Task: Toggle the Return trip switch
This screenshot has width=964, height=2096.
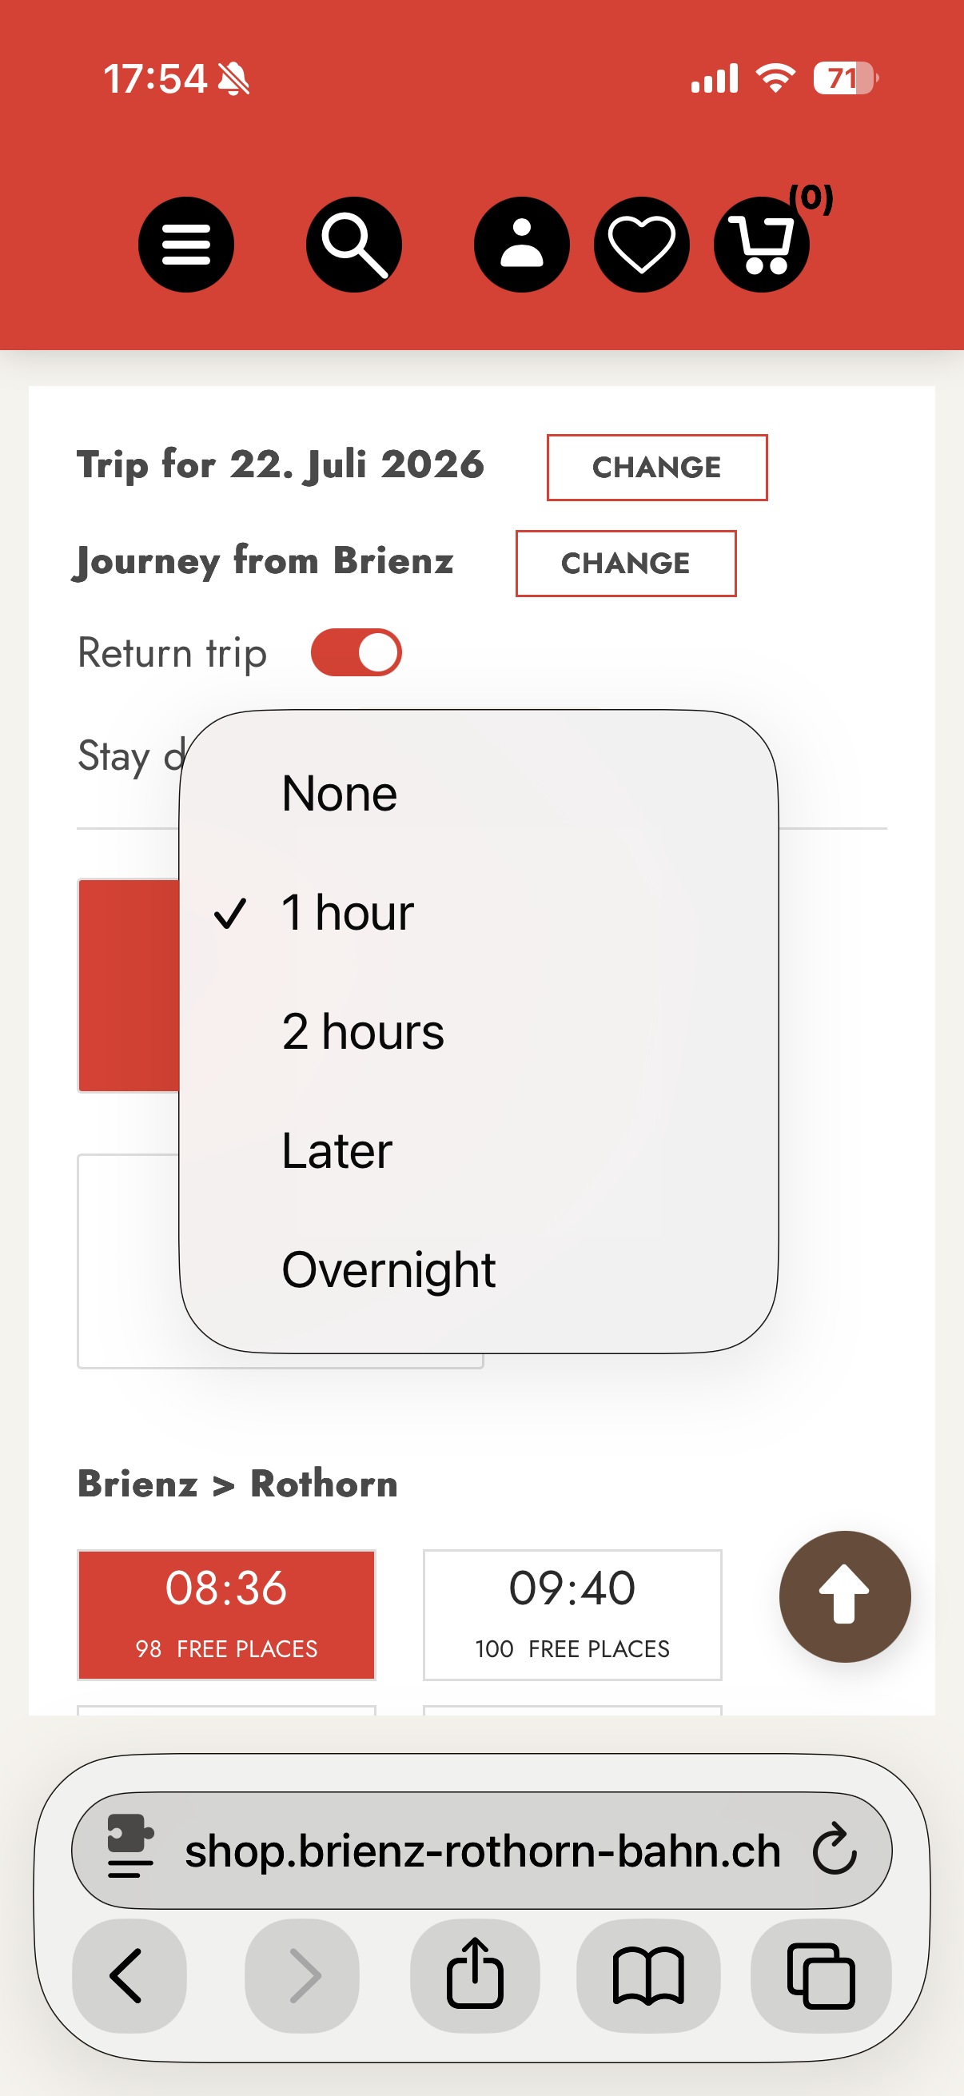Action: (x=357, y=652)
